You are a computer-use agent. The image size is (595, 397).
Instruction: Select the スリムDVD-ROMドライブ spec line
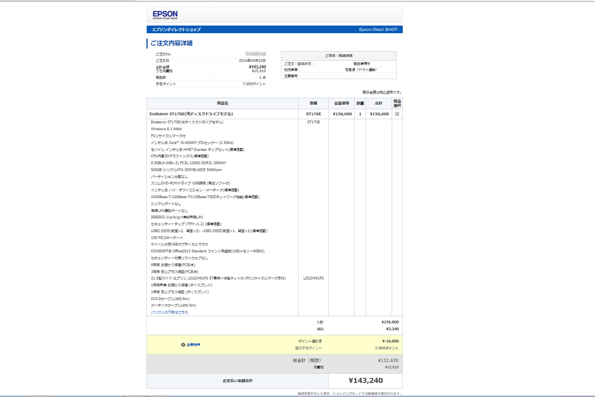point(190,183)
